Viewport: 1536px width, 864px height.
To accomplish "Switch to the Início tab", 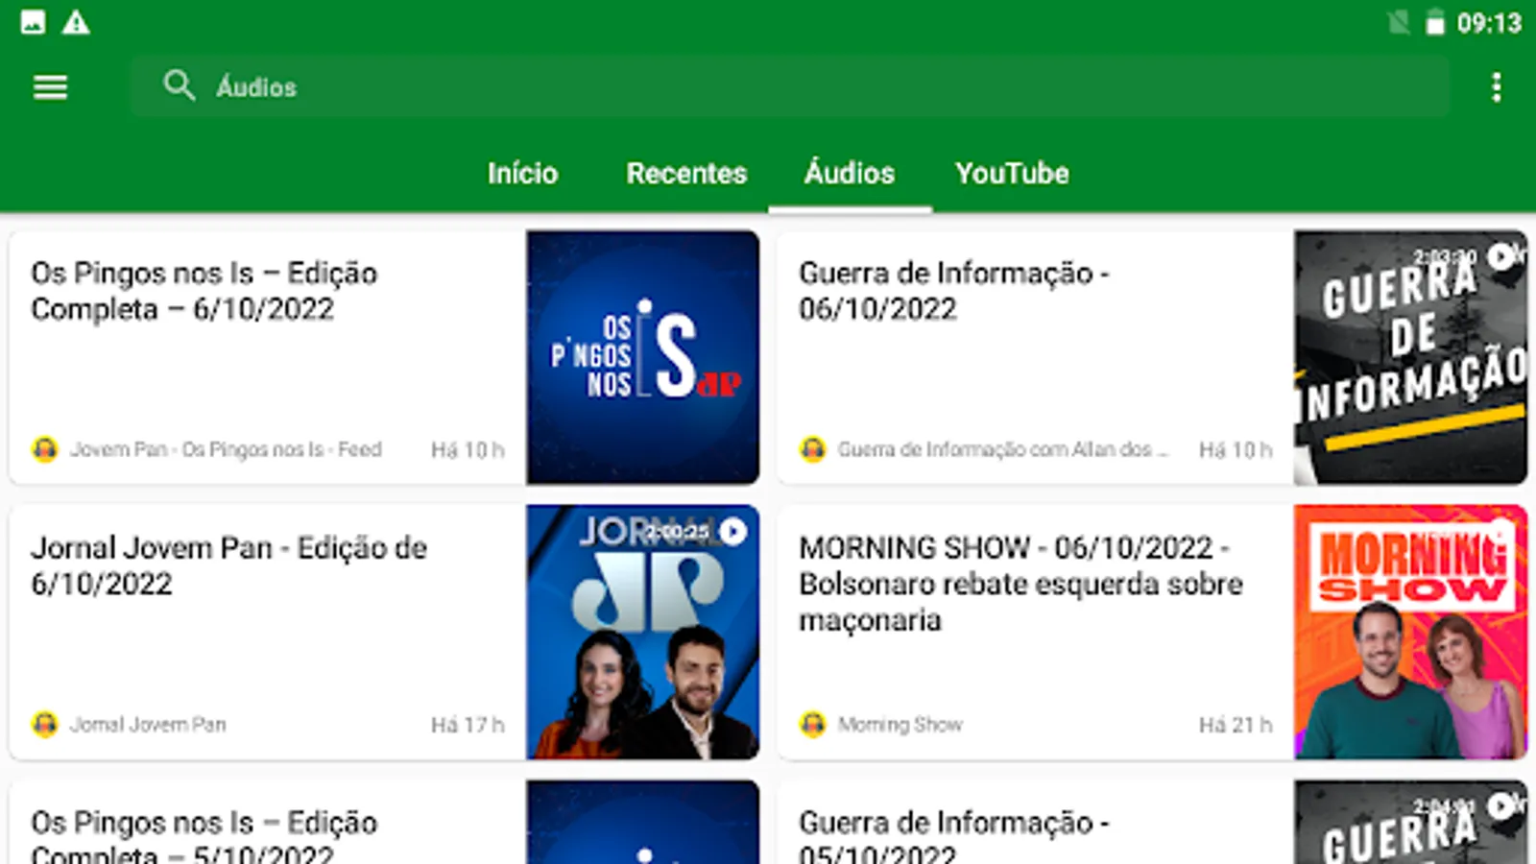I will coord(522,173).
